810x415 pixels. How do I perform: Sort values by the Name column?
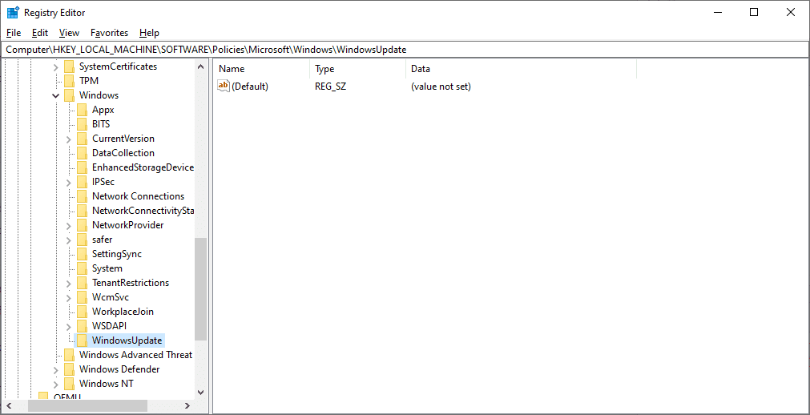(262, 69)
